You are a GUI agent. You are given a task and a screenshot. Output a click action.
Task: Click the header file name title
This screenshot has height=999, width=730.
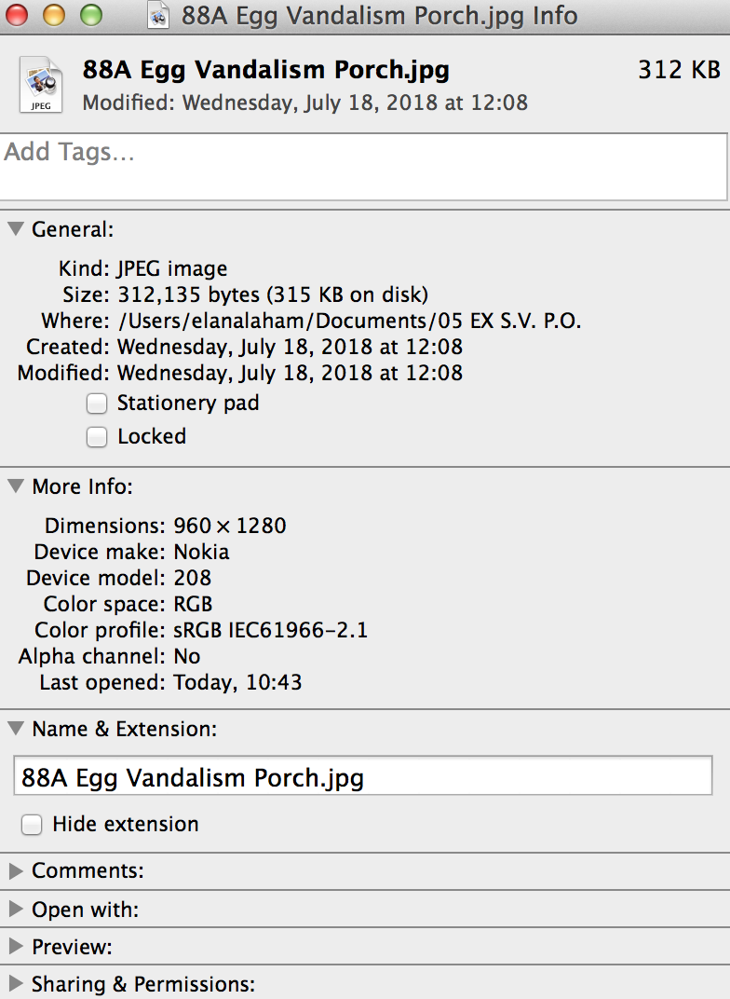coord(266,70)
